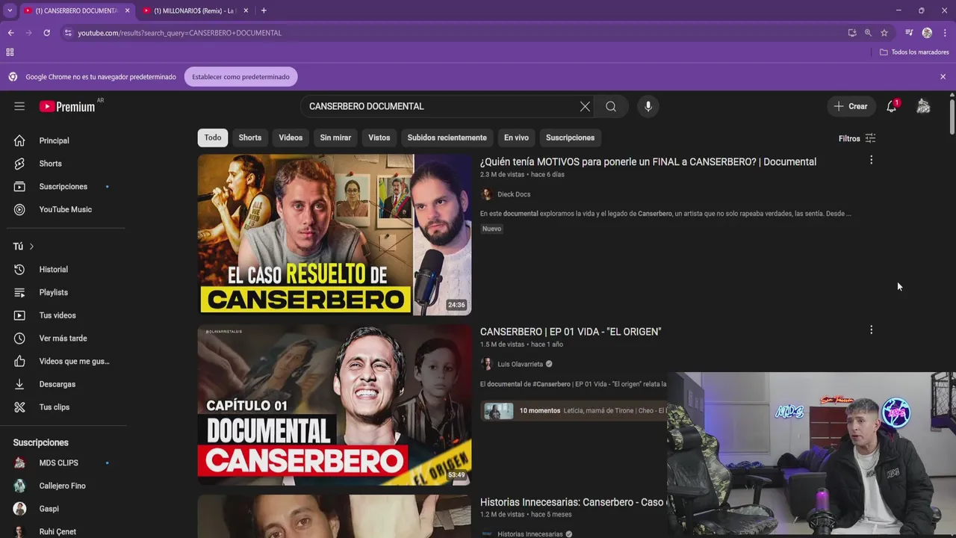The height and width of the screenshot is (538, 956).
Task: Select the Suscripciones filter chip
Action: pyautogui.click(x=570, y=137)
